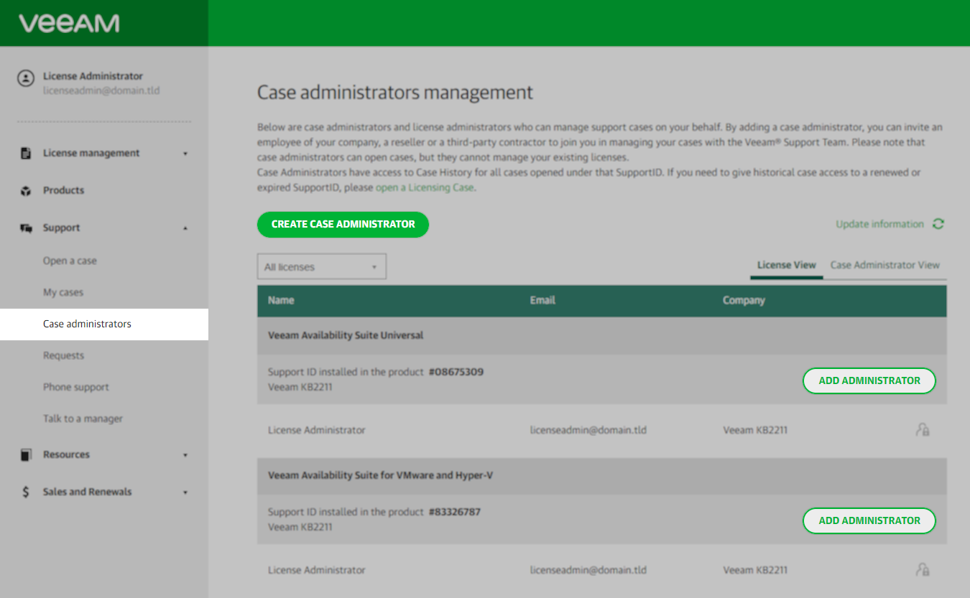Screen dimensions: 970x598
Task: Expand the License management menu arrow
Action: click(185, 154)
